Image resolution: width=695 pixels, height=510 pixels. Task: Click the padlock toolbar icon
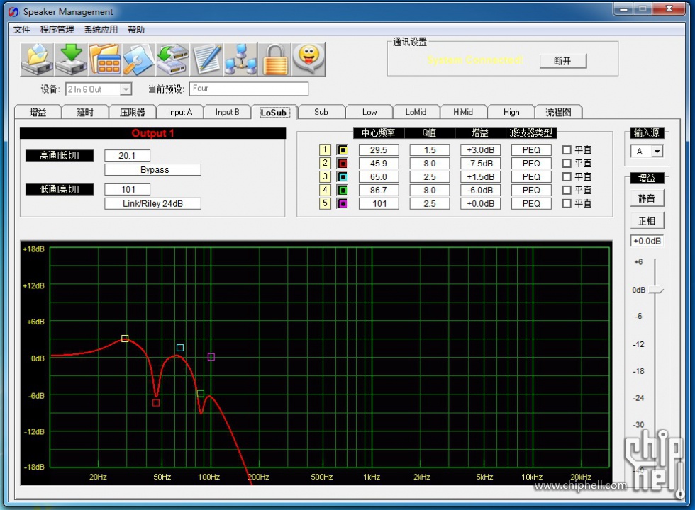275,59
